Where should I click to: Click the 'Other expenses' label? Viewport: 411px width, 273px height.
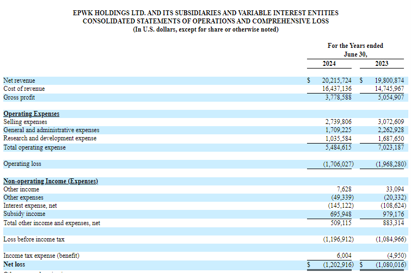tap(23, 197)
